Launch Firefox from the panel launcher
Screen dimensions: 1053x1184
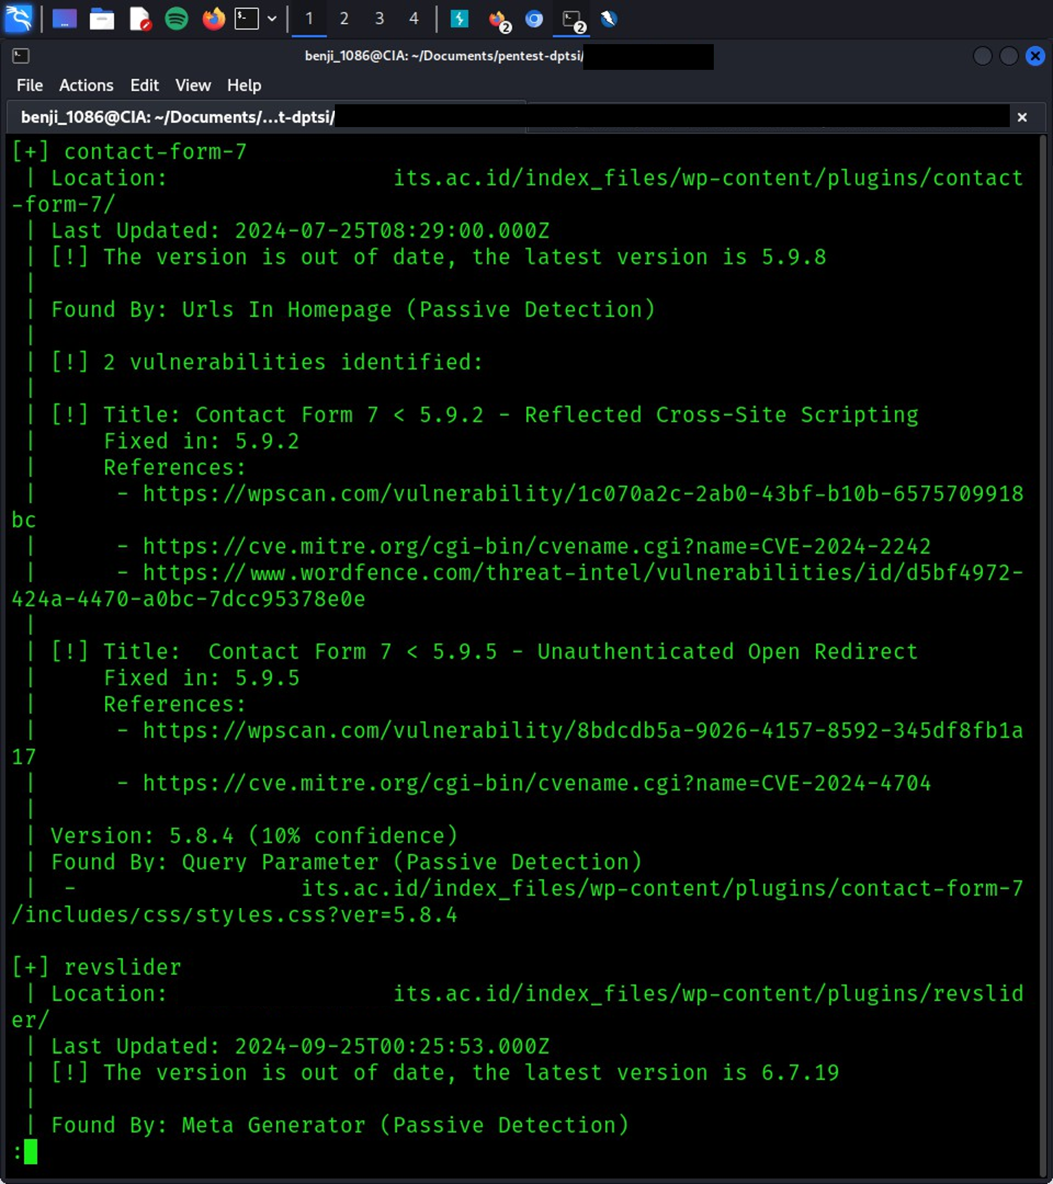tap(213, 19)
